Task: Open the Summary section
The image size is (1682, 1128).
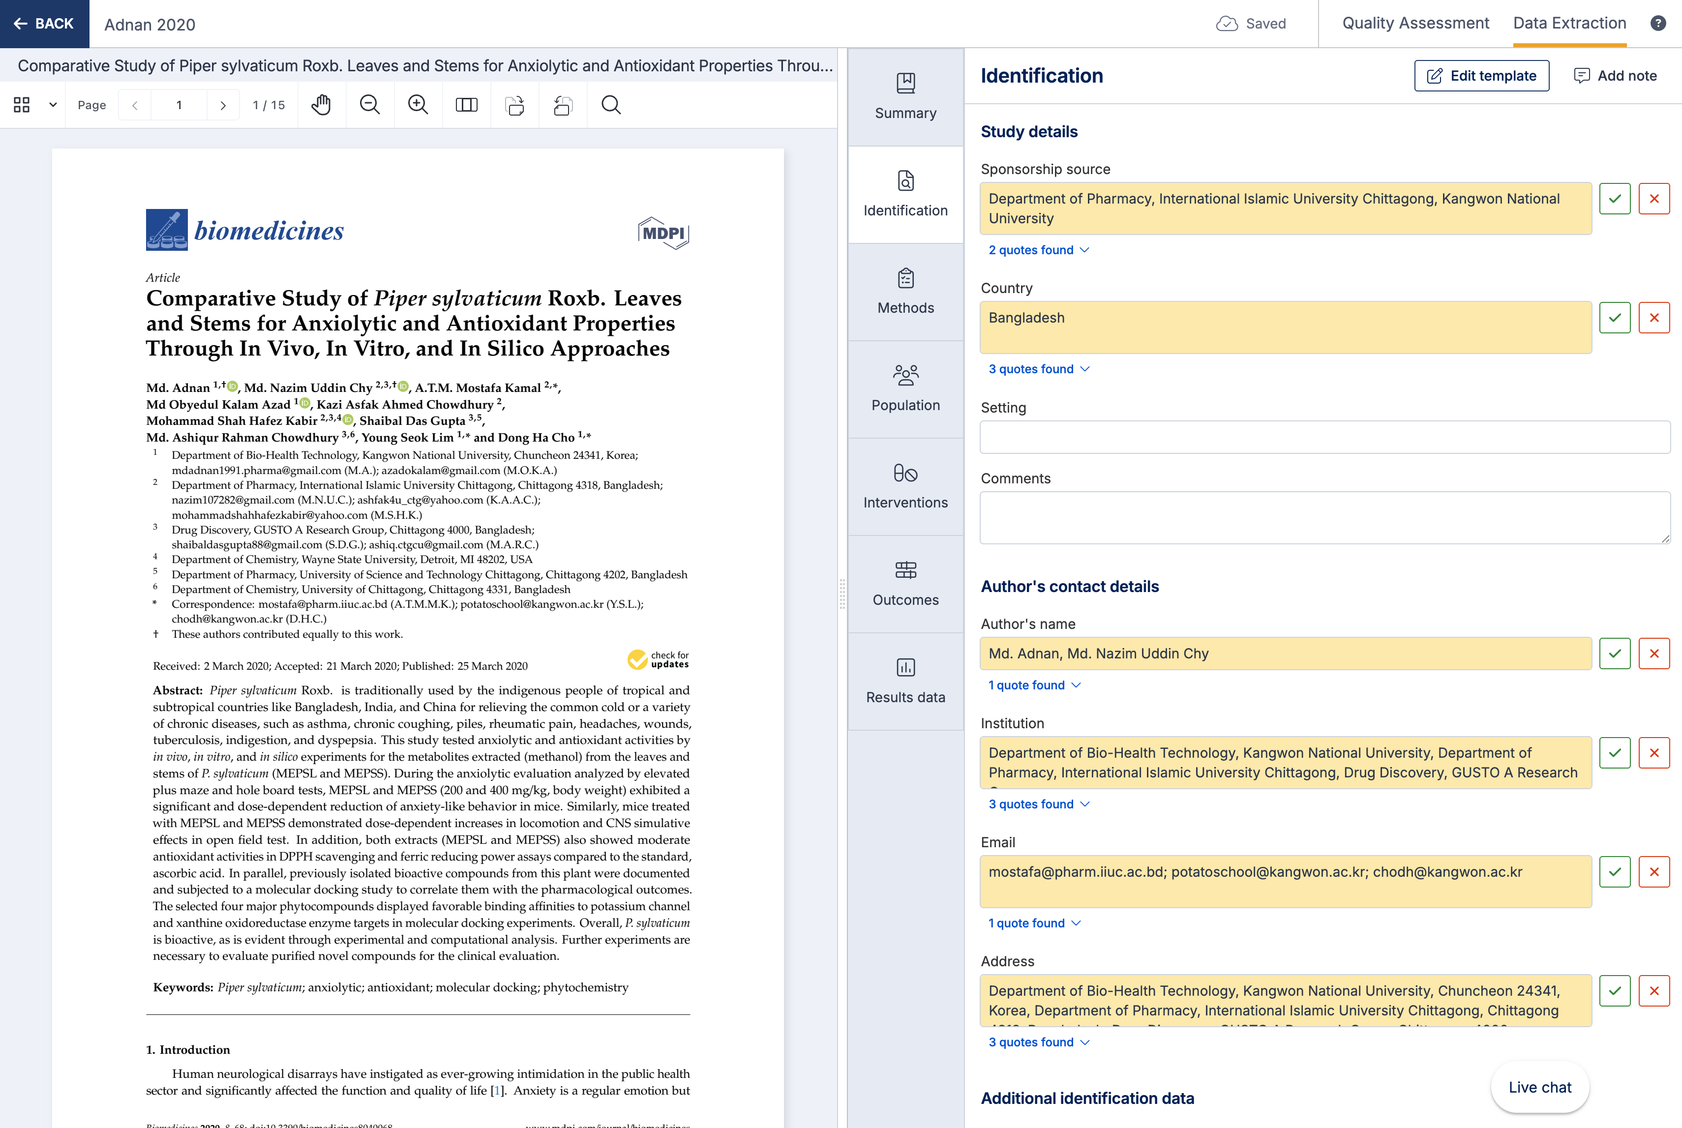Action: (x=906, y=97)
